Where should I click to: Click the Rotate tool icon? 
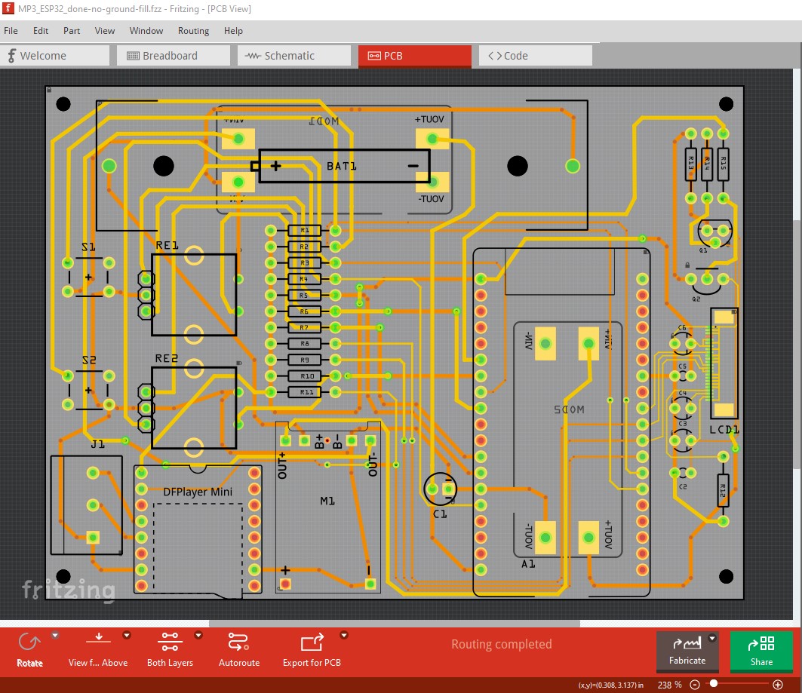click(x=29, y=643)
